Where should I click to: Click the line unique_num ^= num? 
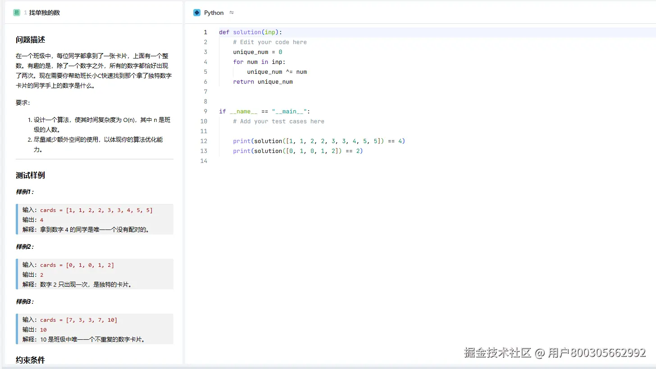coord(277,72)
